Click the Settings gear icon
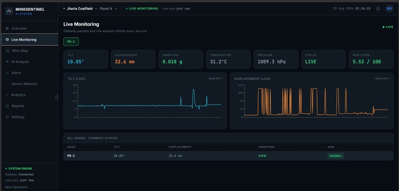Screen dimensions: 399x191 pos(7,117)
